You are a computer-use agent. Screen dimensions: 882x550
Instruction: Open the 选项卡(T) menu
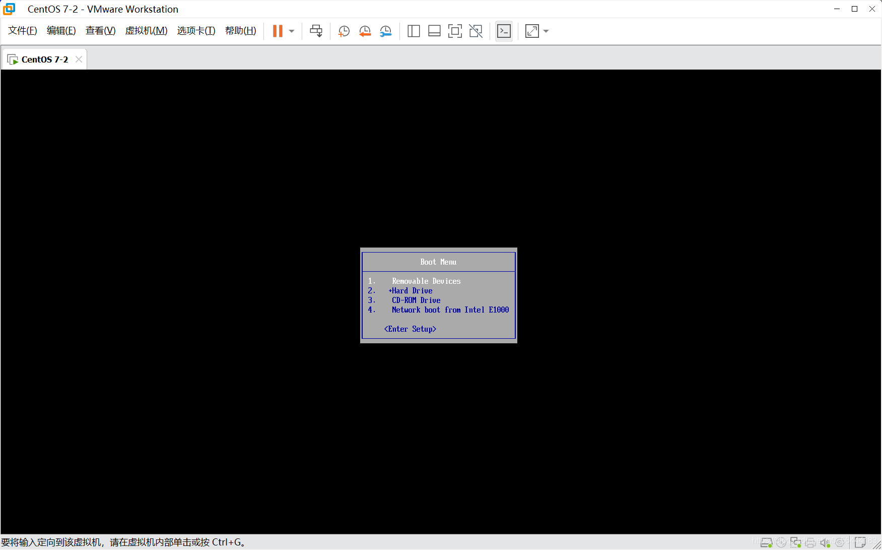coord(196,31)
